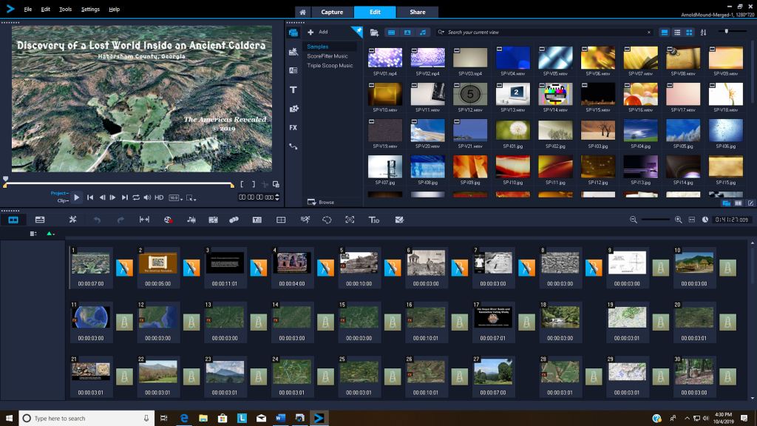This screenshot has height=426, width=757.
Task: Click the Browse button
Action: (x=322, y=202)
